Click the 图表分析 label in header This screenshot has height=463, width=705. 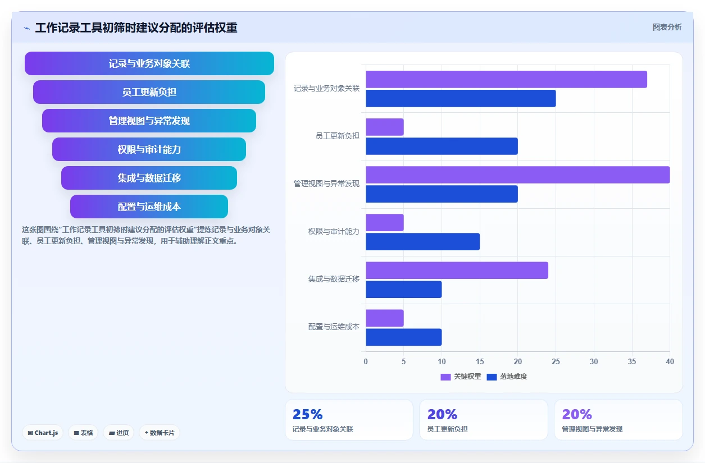tap(667, 27)
